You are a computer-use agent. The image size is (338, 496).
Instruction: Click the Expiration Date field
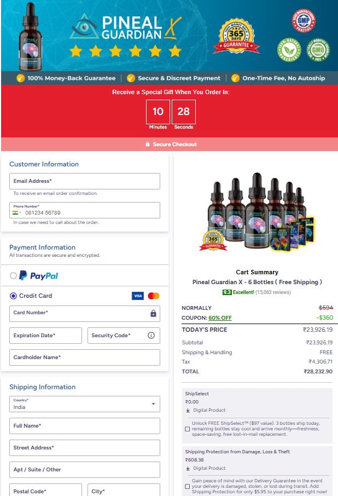(45, 335)
